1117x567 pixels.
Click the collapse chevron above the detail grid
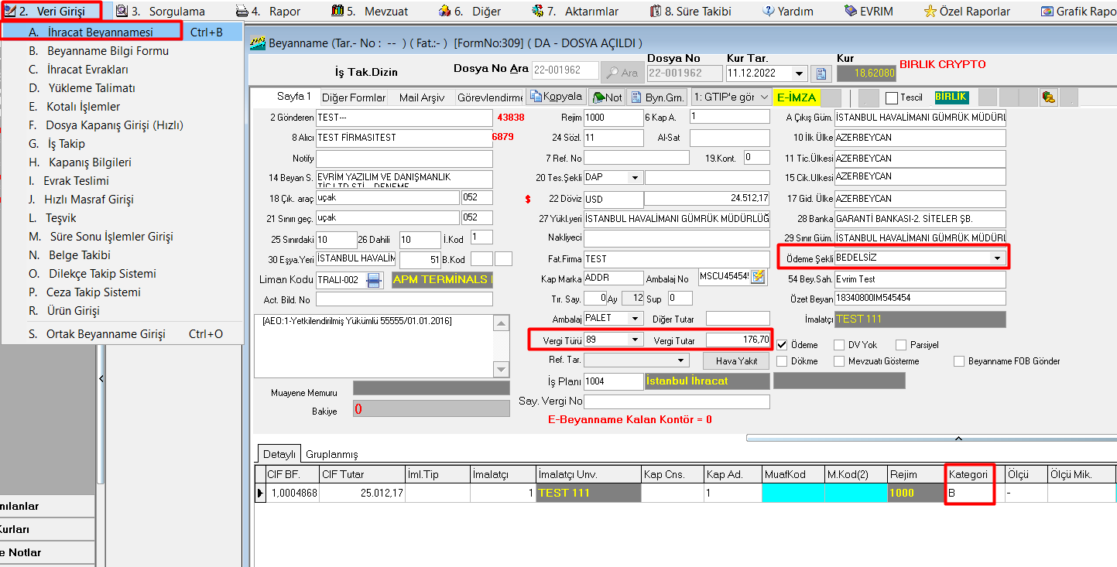[x=958, y=439]
